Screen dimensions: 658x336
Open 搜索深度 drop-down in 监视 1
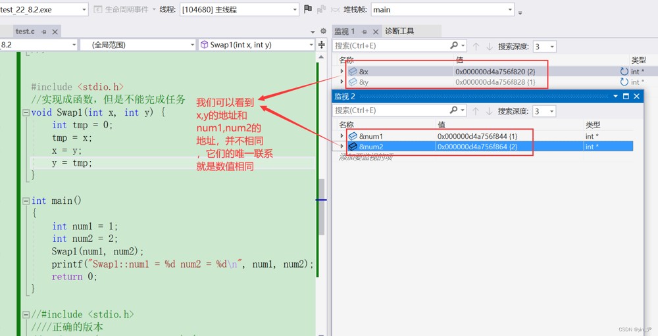coord(552,47)
